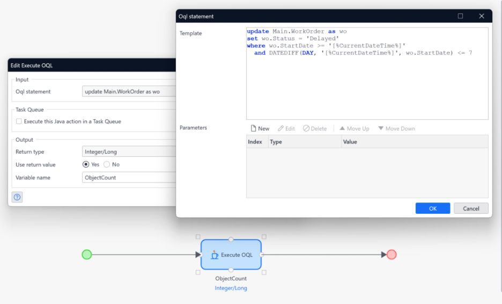The height and width of the screenshot is (304, 502).
Task: Click the Type column header
Action: pyautogui.click(x=276, y=142)
